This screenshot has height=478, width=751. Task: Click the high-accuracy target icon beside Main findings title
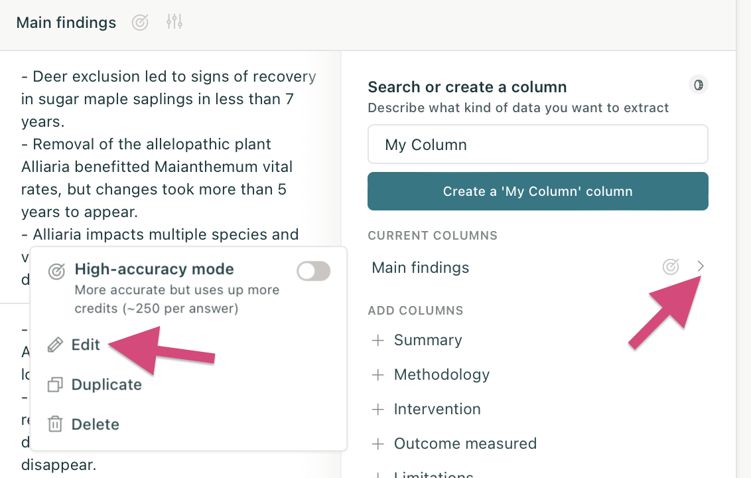click(x=140, y=22)
